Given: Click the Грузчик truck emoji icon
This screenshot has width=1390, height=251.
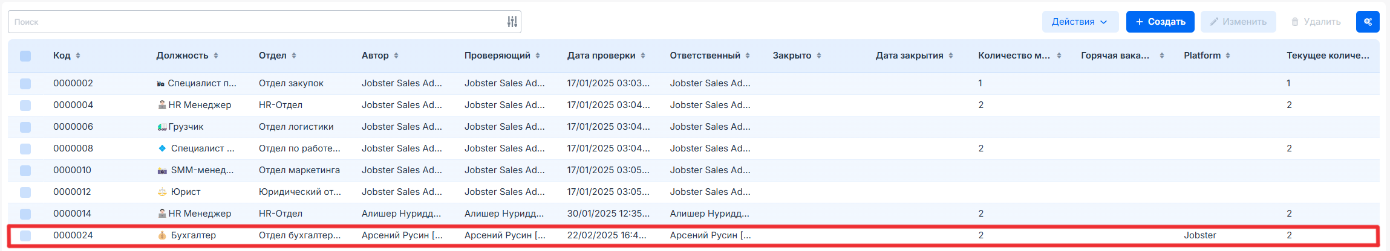Looking at the screenshot, I should point(162,127).
